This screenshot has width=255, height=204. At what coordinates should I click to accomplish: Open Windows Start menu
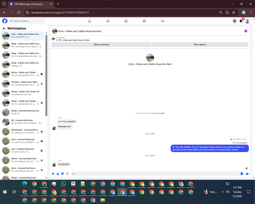click(5, 192)
